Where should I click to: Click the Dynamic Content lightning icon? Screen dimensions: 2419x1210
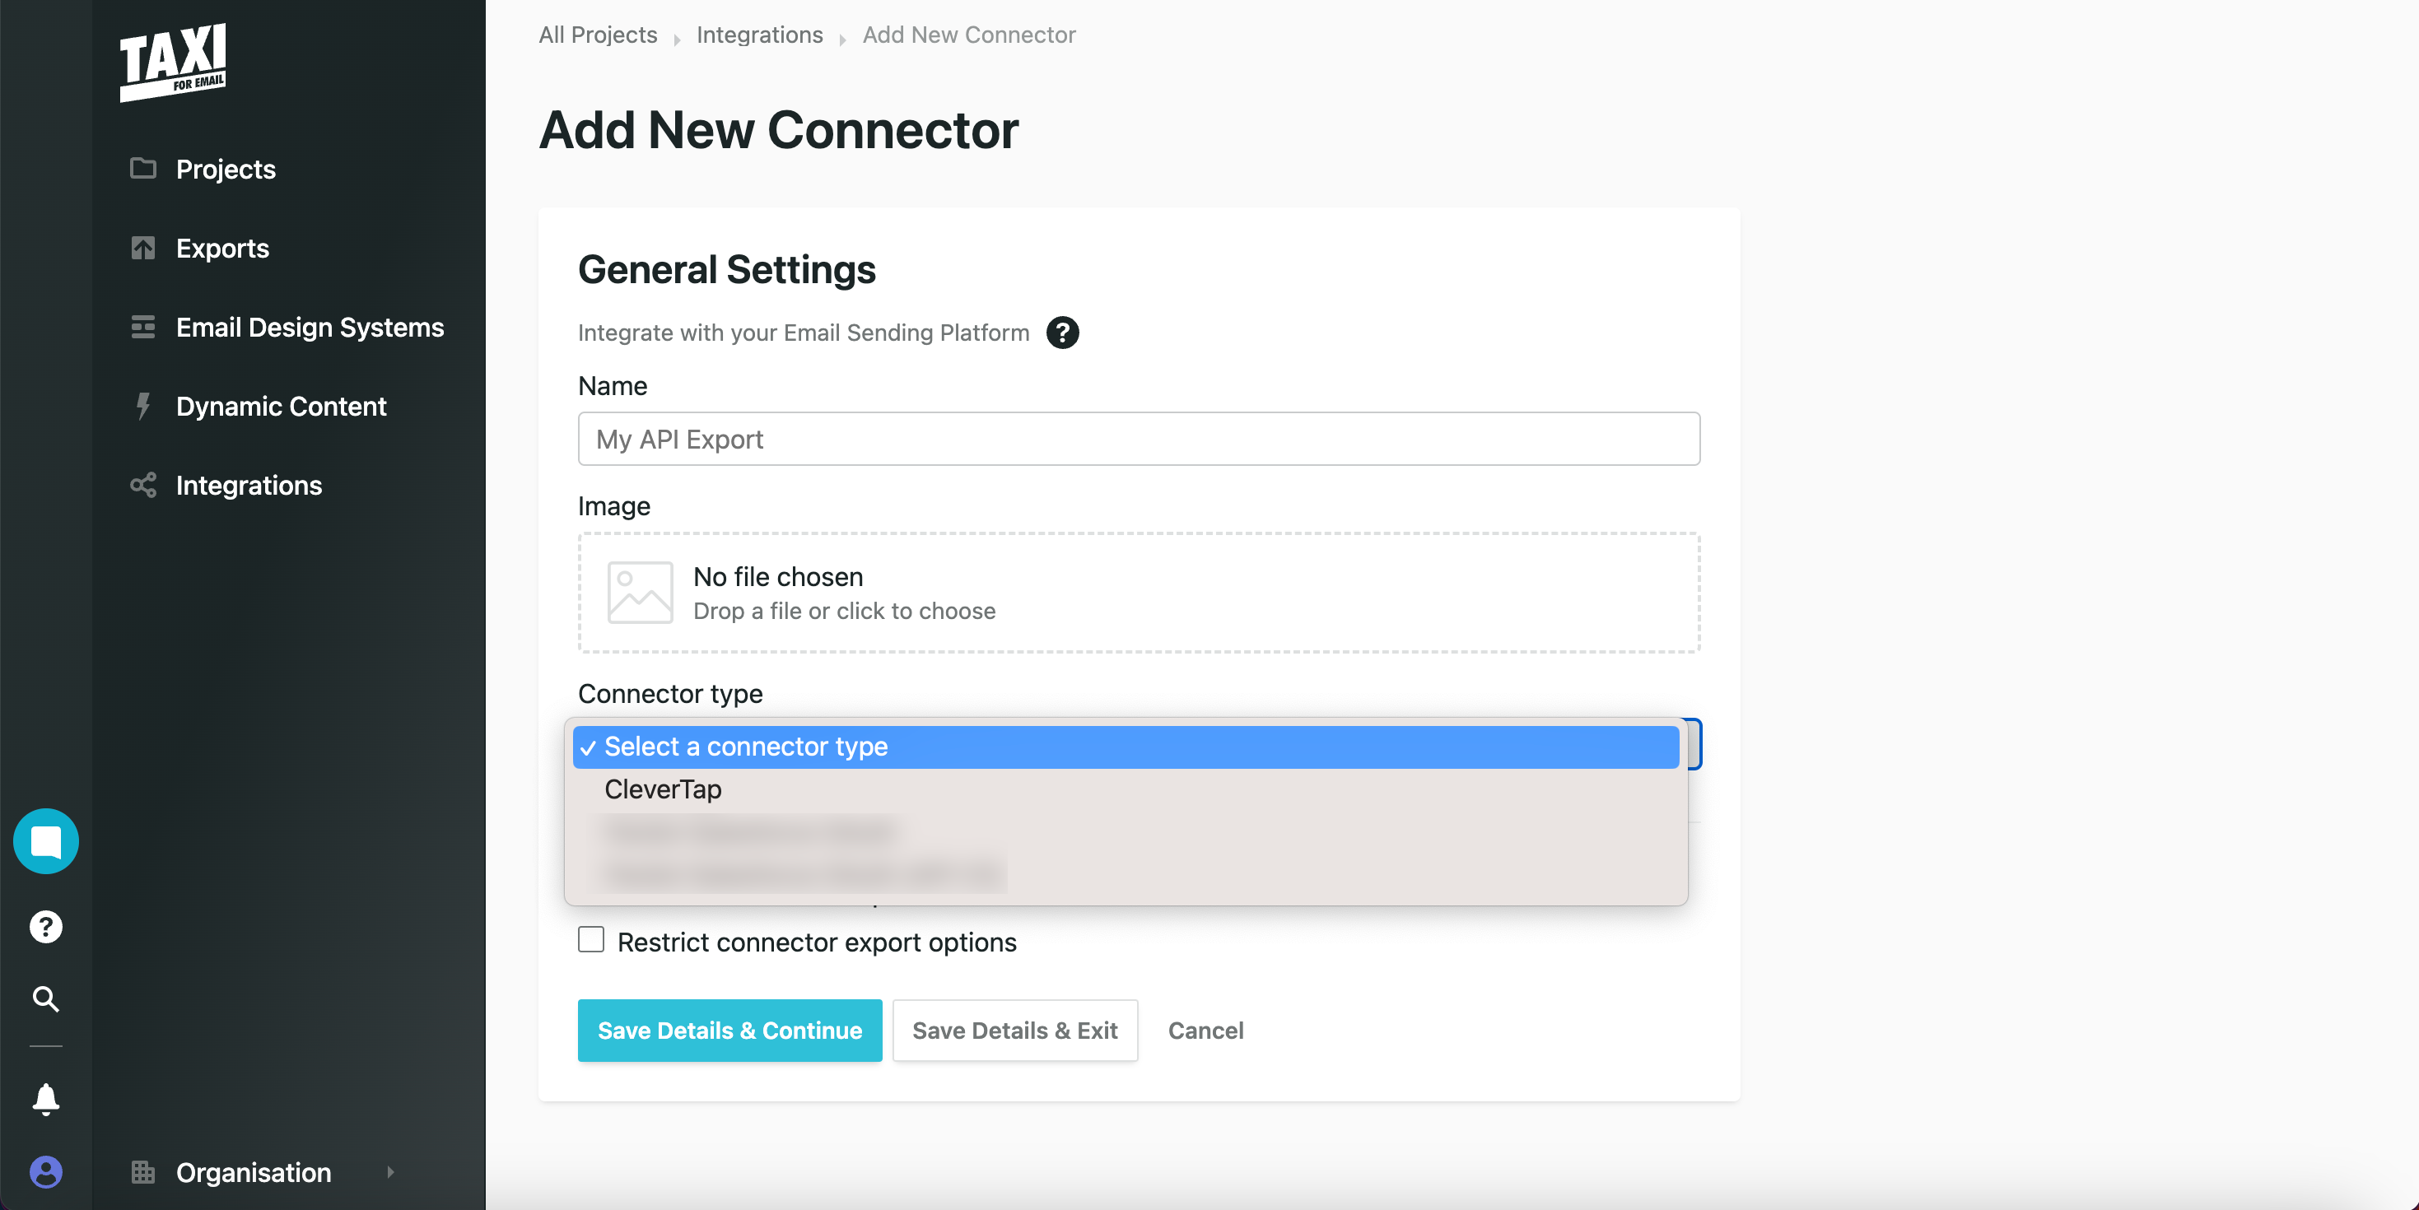142,406
